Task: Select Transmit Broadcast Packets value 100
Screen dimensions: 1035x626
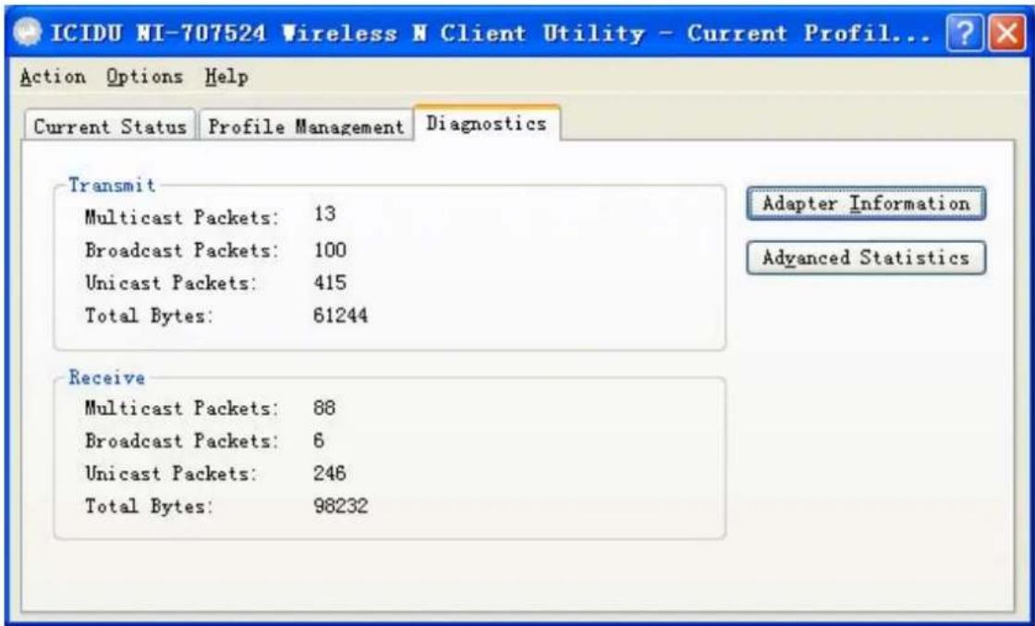Action: tap(330, 249)
